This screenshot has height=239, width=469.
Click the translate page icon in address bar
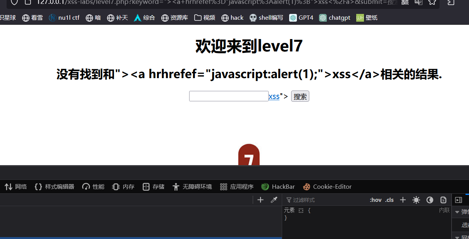tap(419, 2)
